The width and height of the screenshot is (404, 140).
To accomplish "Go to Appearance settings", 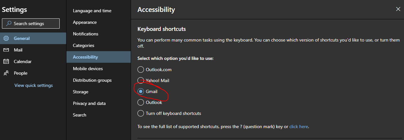I will 85,22.
